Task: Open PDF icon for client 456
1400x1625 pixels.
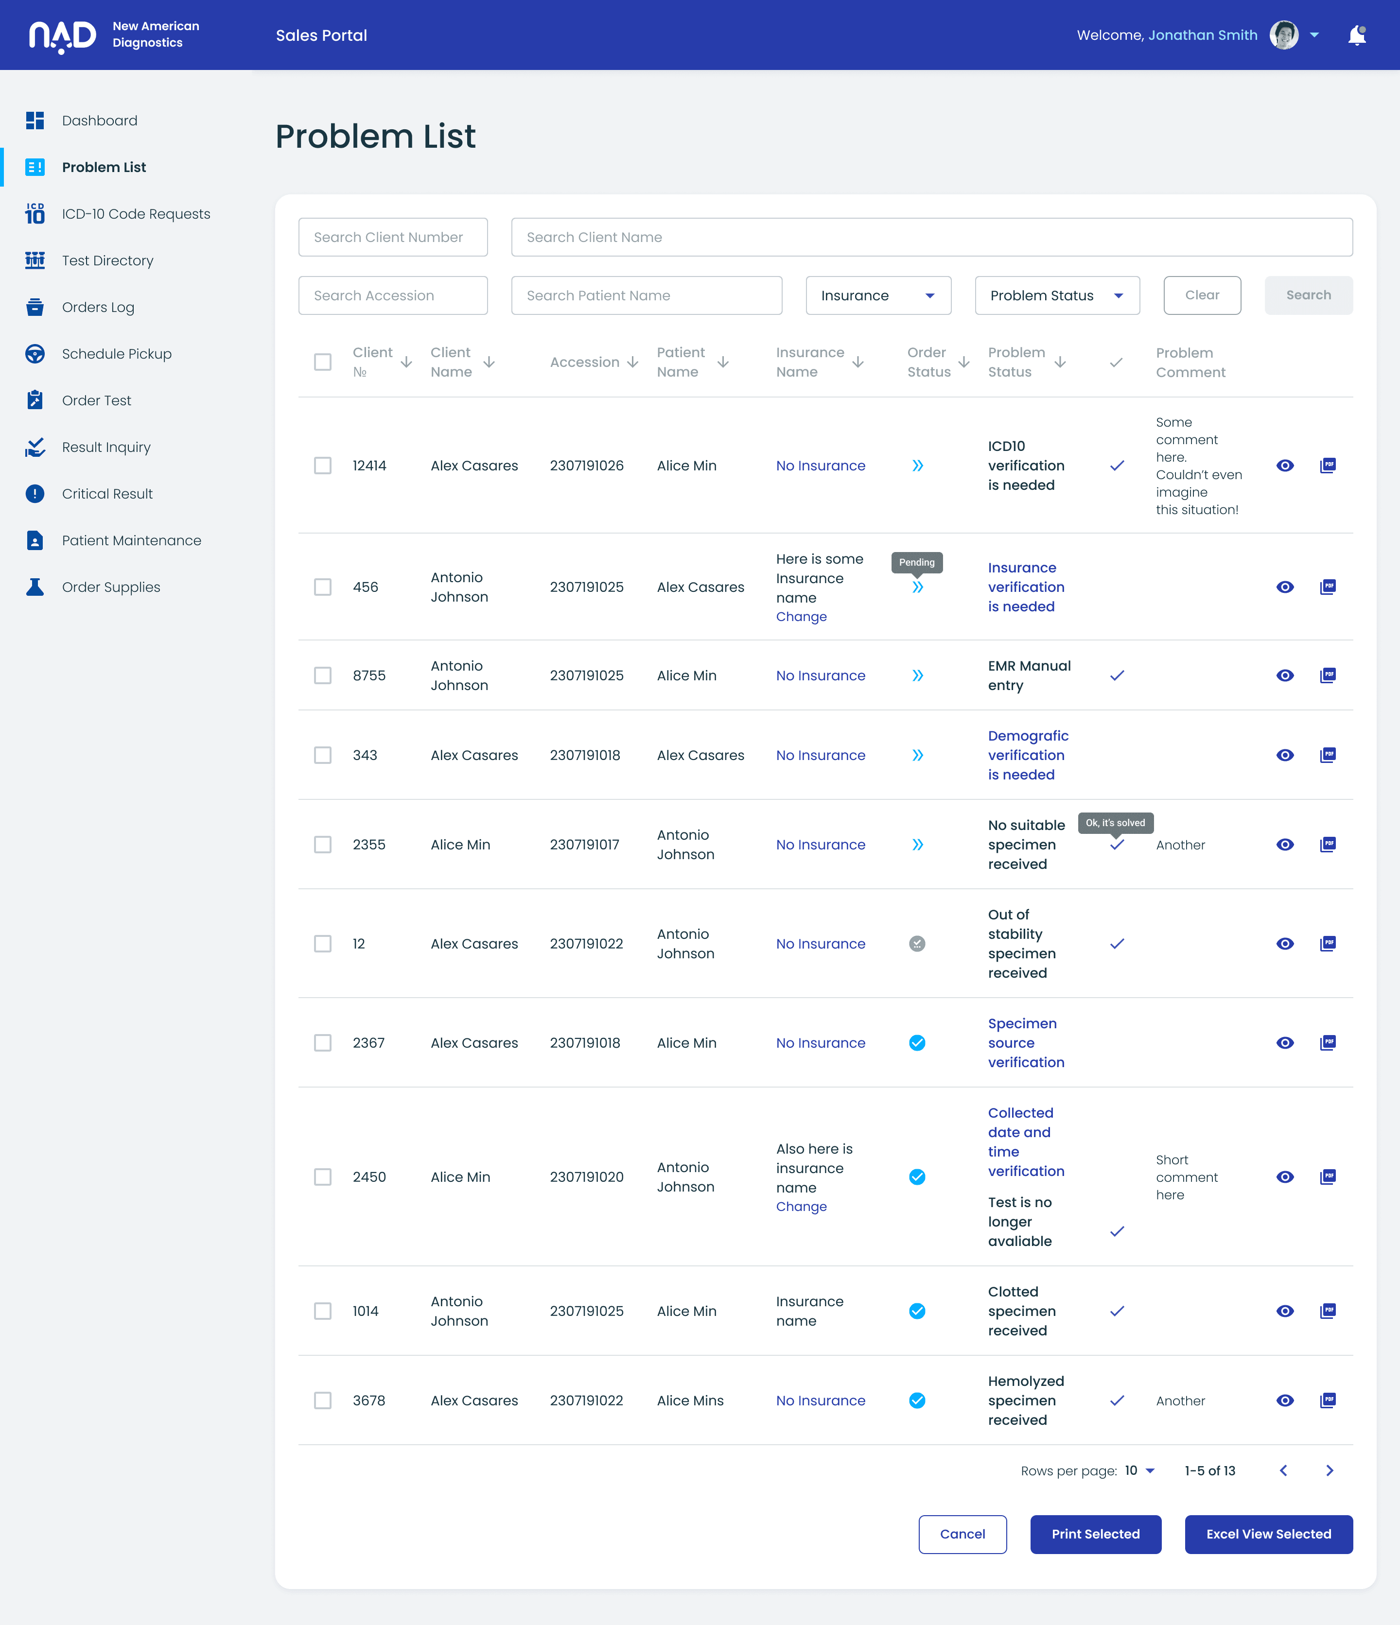Action: click(x=1328, y=587)
